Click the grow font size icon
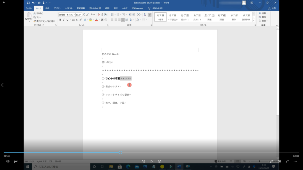Image resolution: width=303 pixels, height=170 pixels. (84, 14)
